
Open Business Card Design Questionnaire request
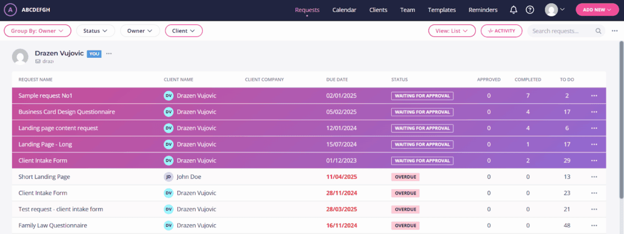(67, 112)
